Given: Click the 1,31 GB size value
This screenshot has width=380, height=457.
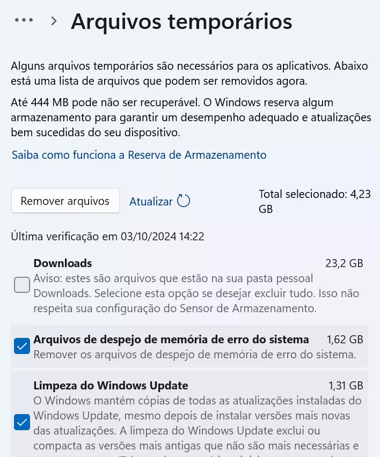Looking at the screenshot, I should (x=346, y=385).
